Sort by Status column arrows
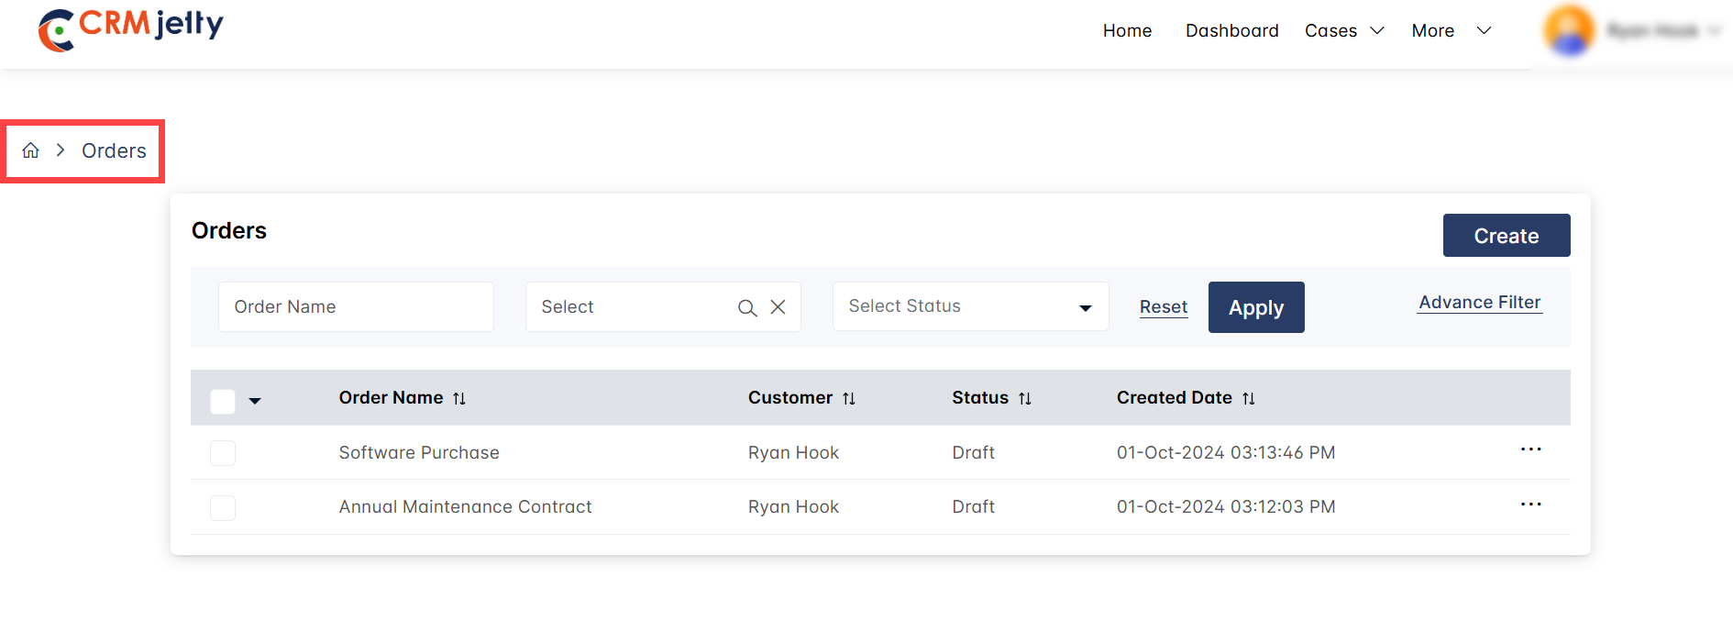1733x621 pixels. (1025, 398)
